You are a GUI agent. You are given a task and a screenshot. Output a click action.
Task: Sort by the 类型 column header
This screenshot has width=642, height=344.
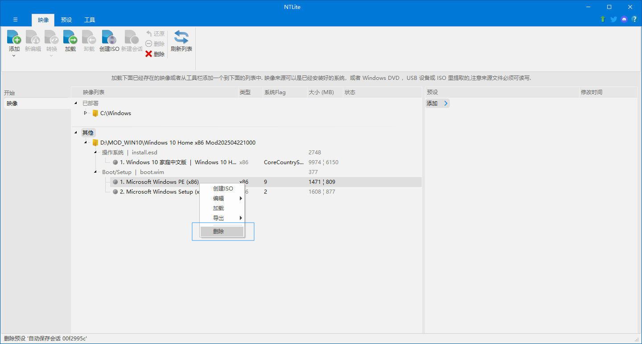click(250, 92)
